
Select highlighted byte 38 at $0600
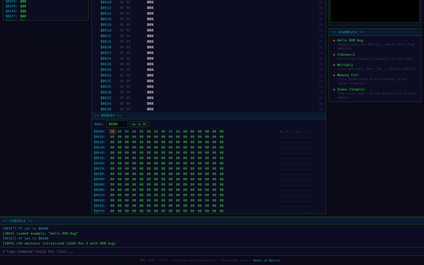point(112,132)
